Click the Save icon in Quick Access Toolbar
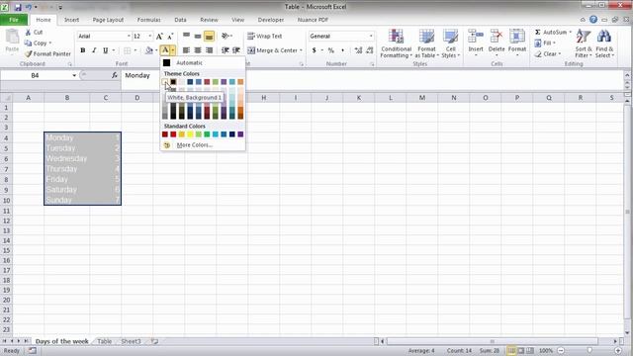The width and height of the screenshot is (633, 356). pyautogui.click(x=18, y=7)
